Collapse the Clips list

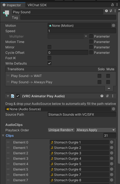point(3,136)
